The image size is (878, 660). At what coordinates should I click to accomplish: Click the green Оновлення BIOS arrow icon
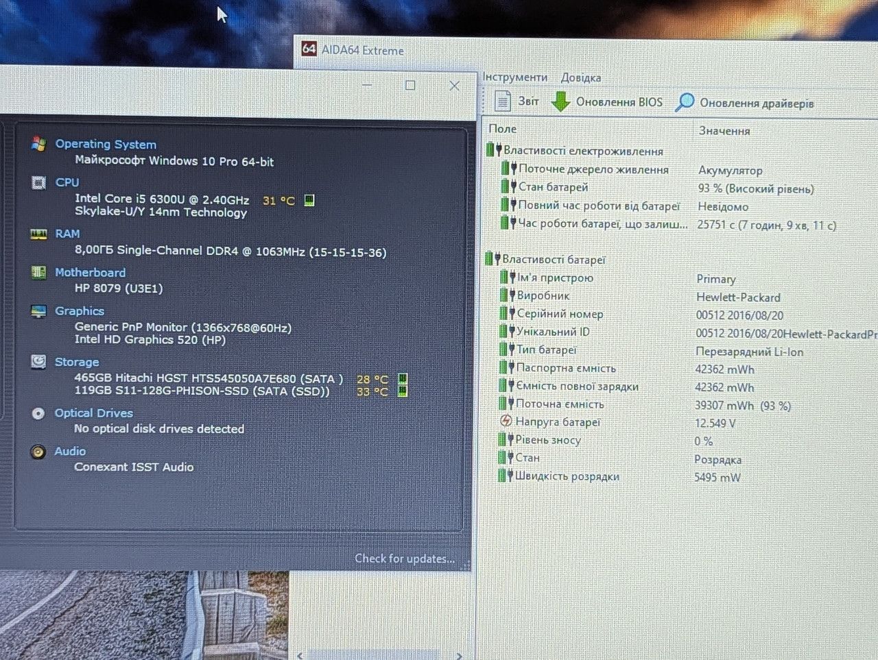(x=560, y=102)
